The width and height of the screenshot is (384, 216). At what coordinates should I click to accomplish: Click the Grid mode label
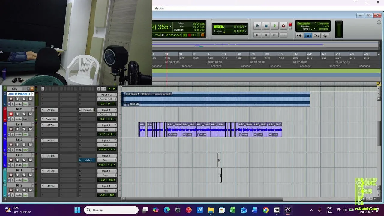pos(219,26)
